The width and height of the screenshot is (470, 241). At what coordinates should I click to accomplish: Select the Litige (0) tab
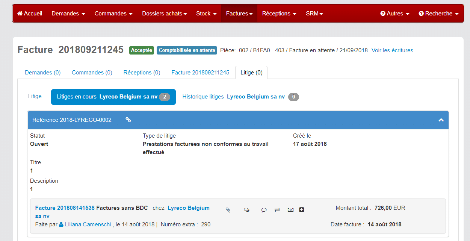pos(251,73)
